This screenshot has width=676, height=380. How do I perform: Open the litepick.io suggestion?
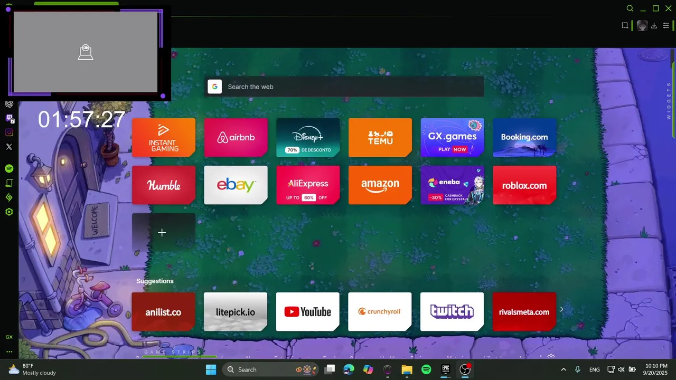[236, 312]
